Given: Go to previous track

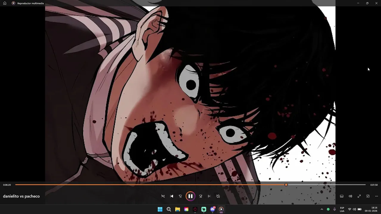Looking at the screenshot, I should (171, 196).
